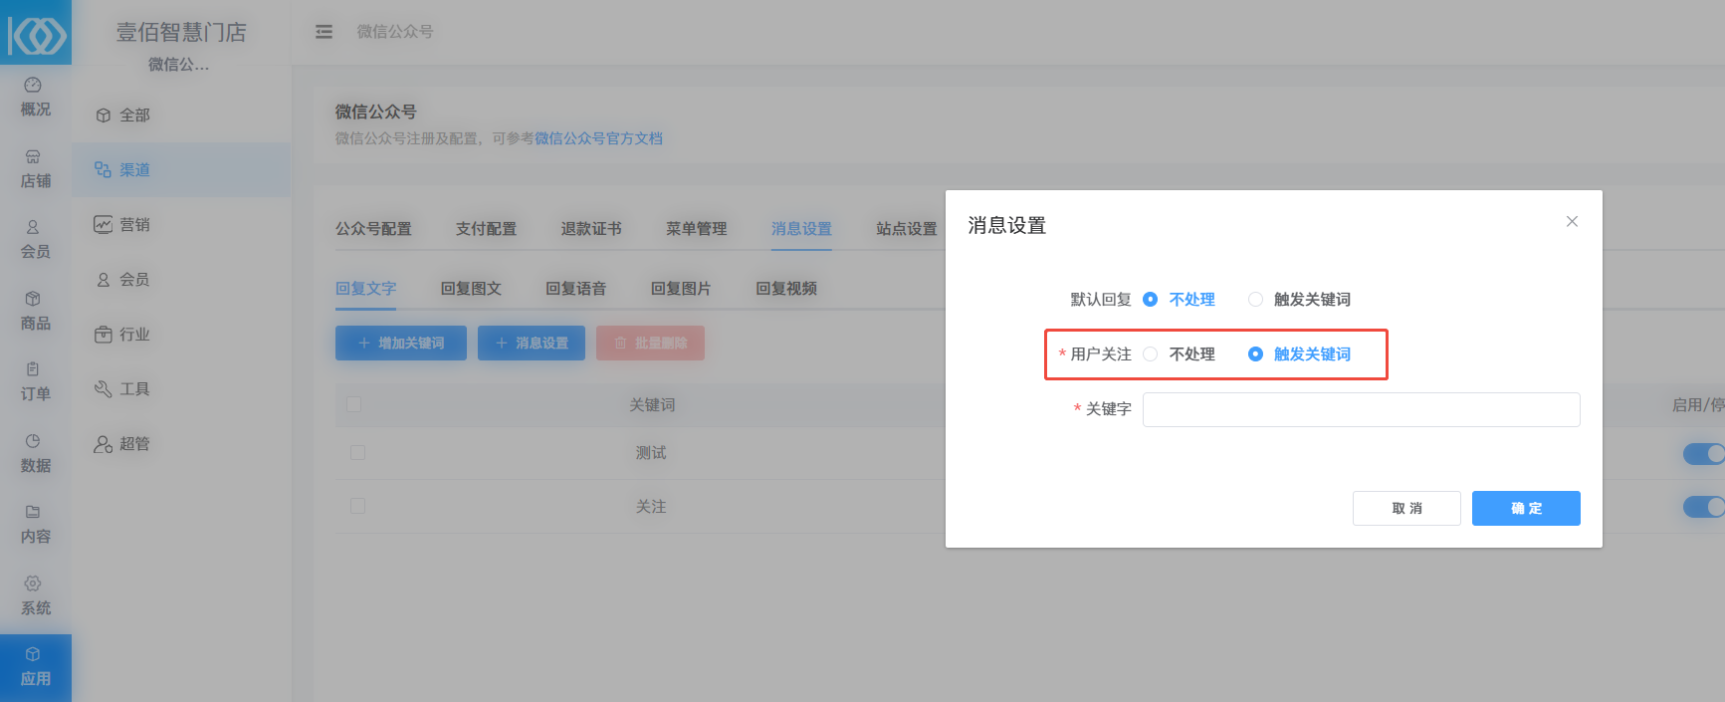The image size is (1725, 702).
Task: Select 不处理 for 用户关注
Action: point(1151,354)
